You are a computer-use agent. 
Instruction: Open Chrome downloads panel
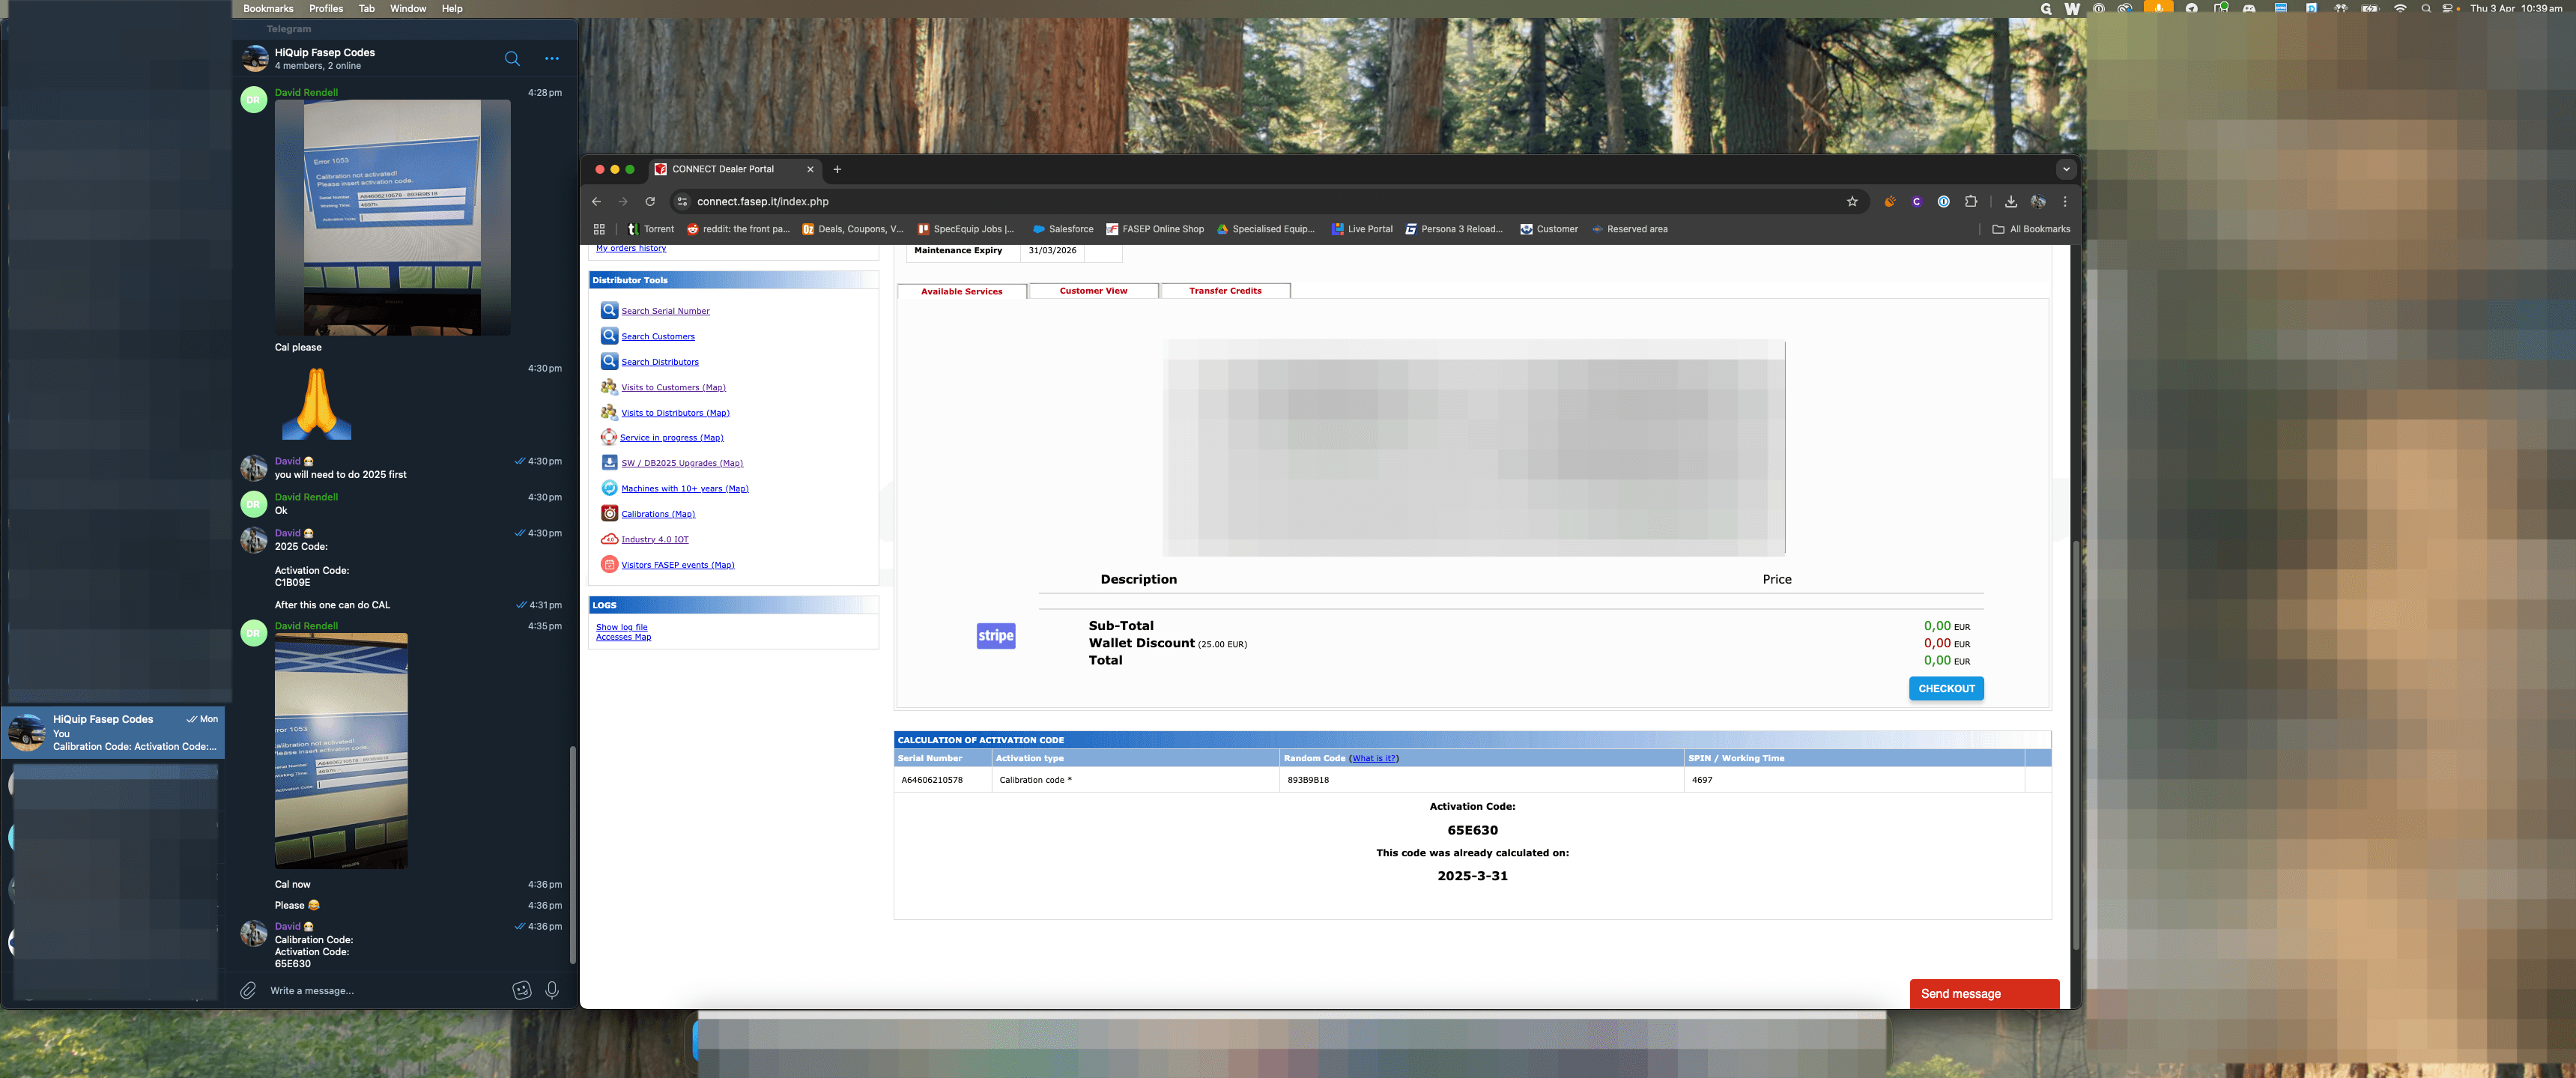(x=2011, y=201)
